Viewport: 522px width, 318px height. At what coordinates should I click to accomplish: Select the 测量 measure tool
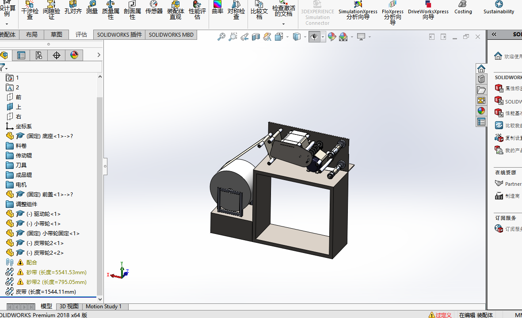[x=91, y=8]
